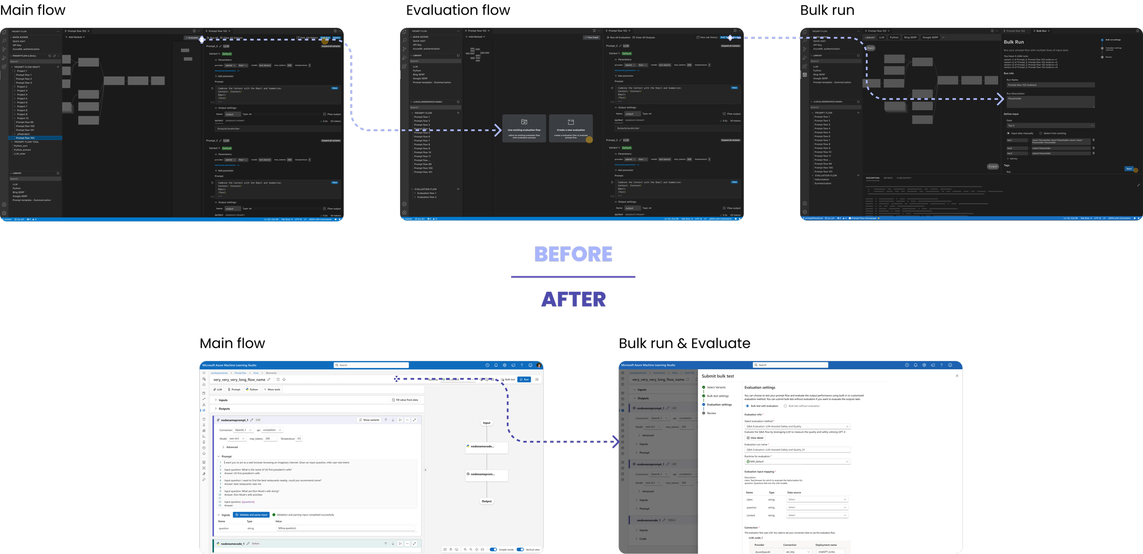Close the Submit bulk test panel
This screenshot has width=1143, height=554.
[x=957, y=376]
